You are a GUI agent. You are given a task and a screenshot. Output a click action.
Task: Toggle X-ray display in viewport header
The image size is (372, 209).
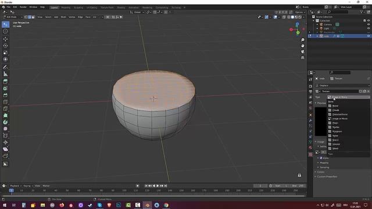pos(284,17)
